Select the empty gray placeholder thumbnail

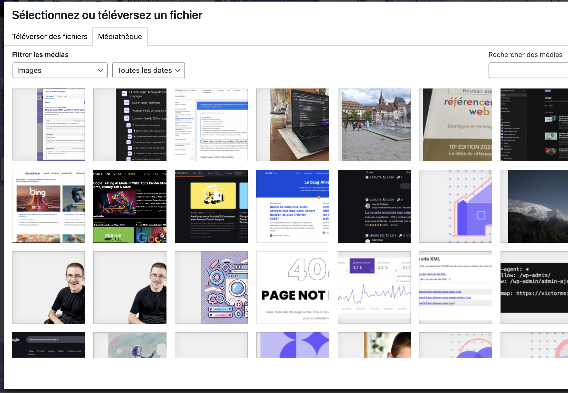point(211,345)
